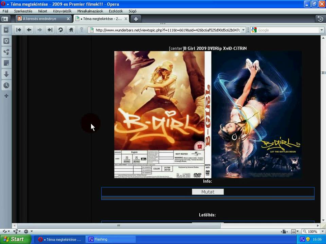
Task: Click vertical scrollbar down arrow
Action: (323, 220)
